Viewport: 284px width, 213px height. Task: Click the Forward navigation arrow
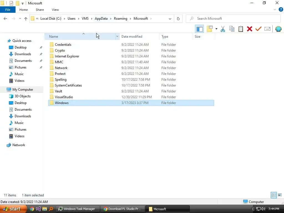tap(14, 19)
